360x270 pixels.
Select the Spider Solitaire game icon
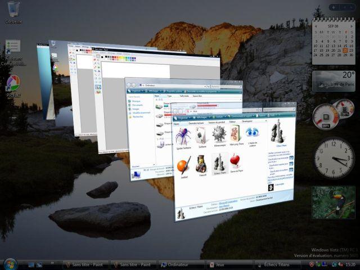pos(183,136)
